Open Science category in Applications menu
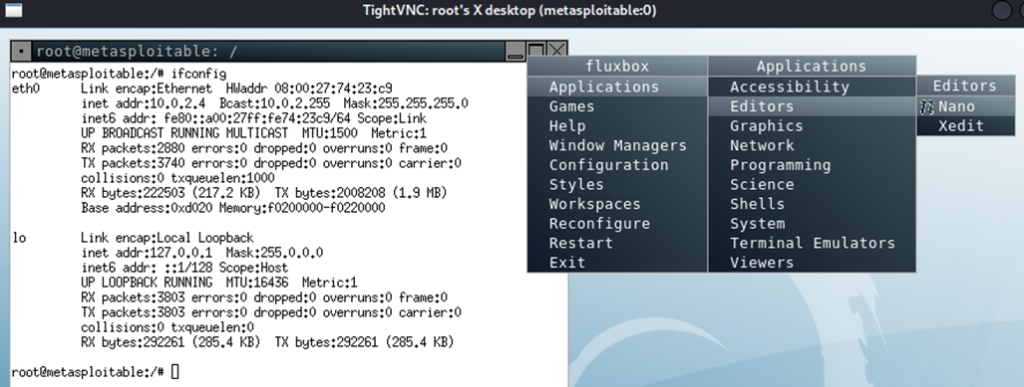The height and width of the screenshot is (387, 1024). tap(812, 184)
